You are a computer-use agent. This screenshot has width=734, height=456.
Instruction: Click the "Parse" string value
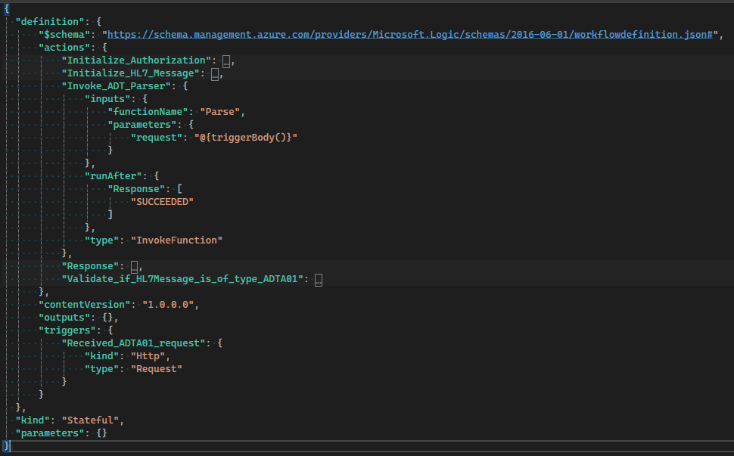point(220,112)
